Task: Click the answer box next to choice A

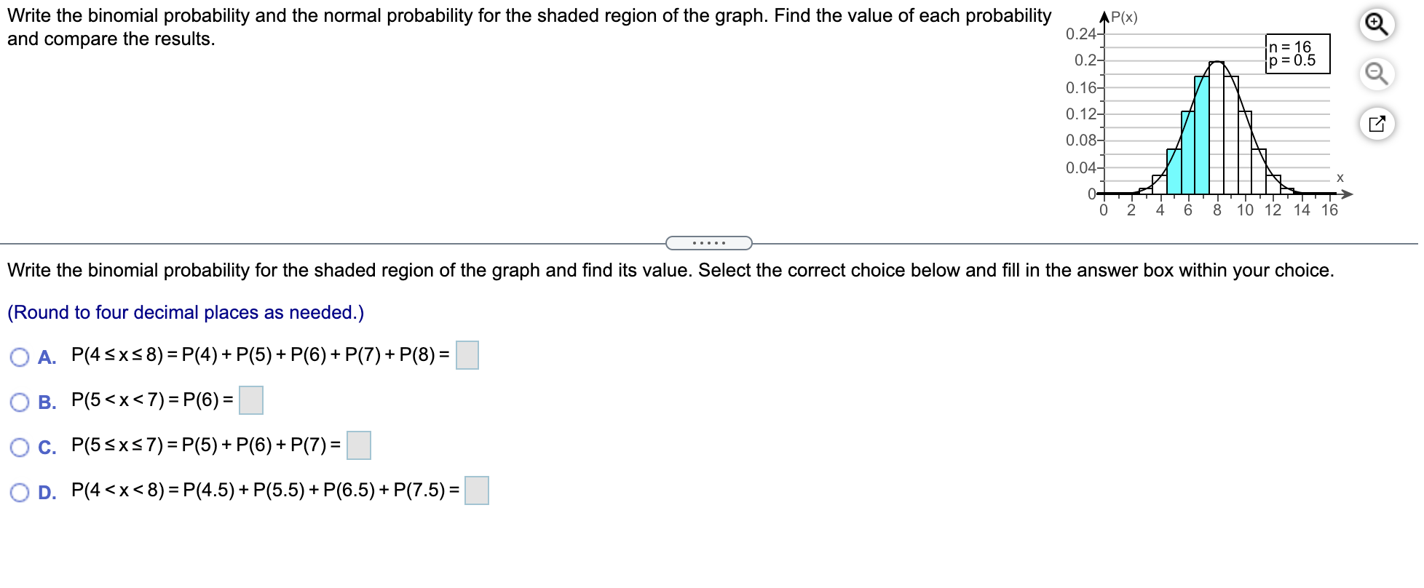Action: (x=466, y=354)
